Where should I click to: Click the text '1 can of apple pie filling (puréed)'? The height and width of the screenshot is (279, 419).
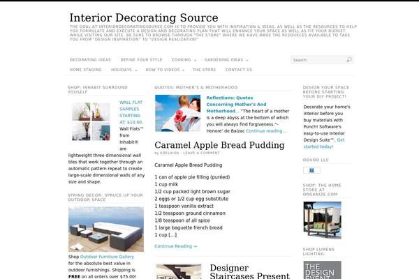192,177
